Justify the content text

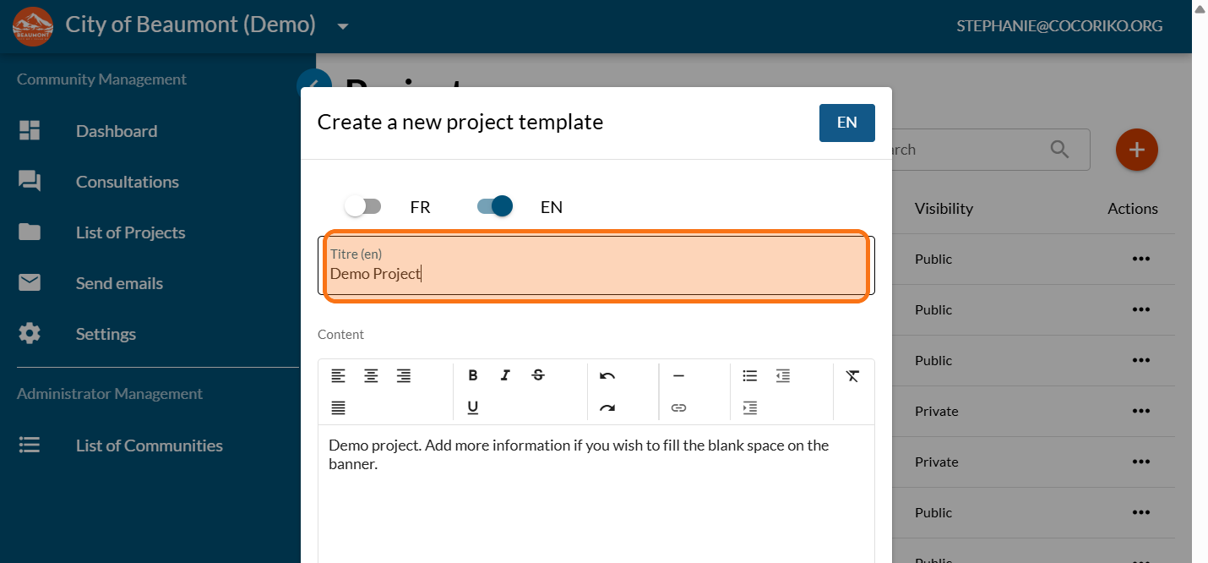tap(338, 408)
